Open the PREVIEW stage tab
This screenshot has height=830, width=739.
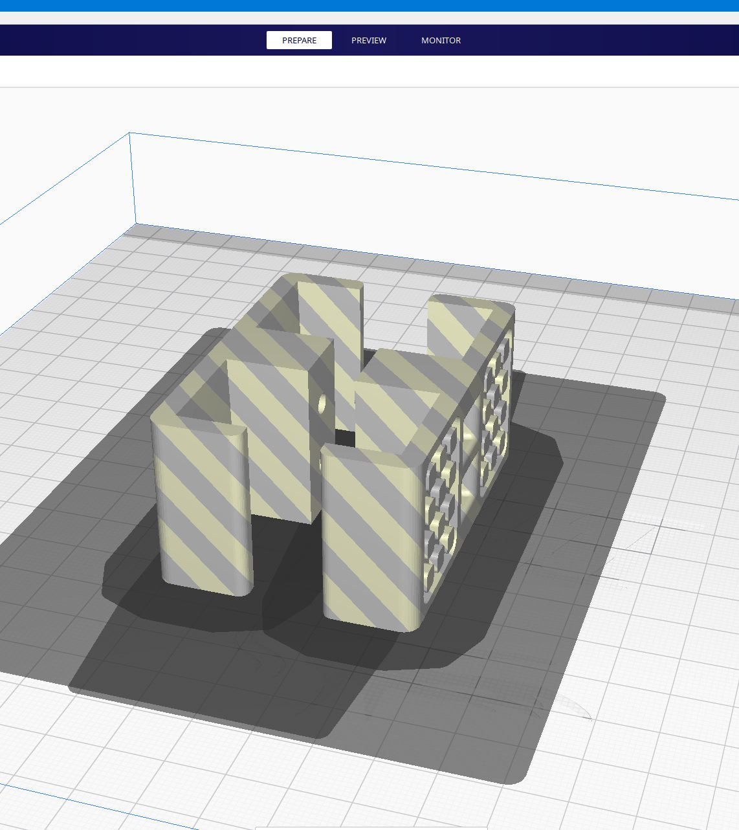[x=369, y=40]
